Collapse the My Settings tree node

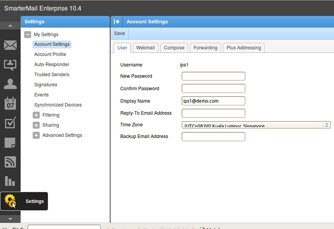(28, 35)
